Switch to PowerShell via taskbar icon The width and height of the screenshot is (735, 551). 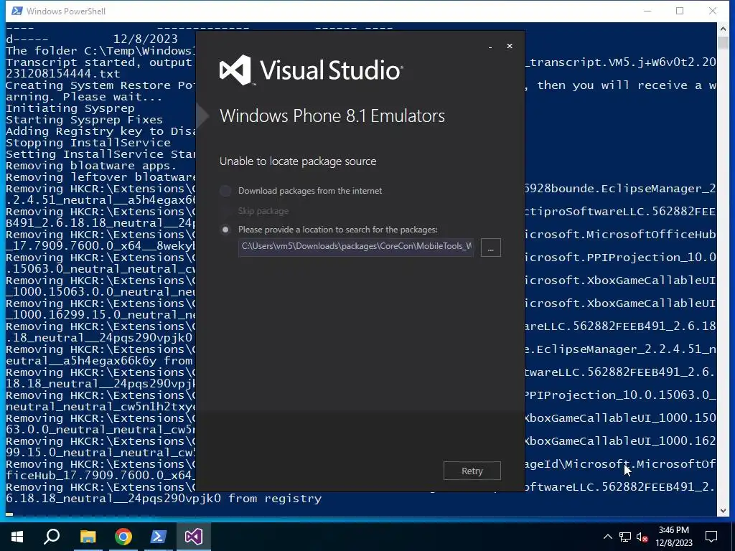click(x=159, y=537)
